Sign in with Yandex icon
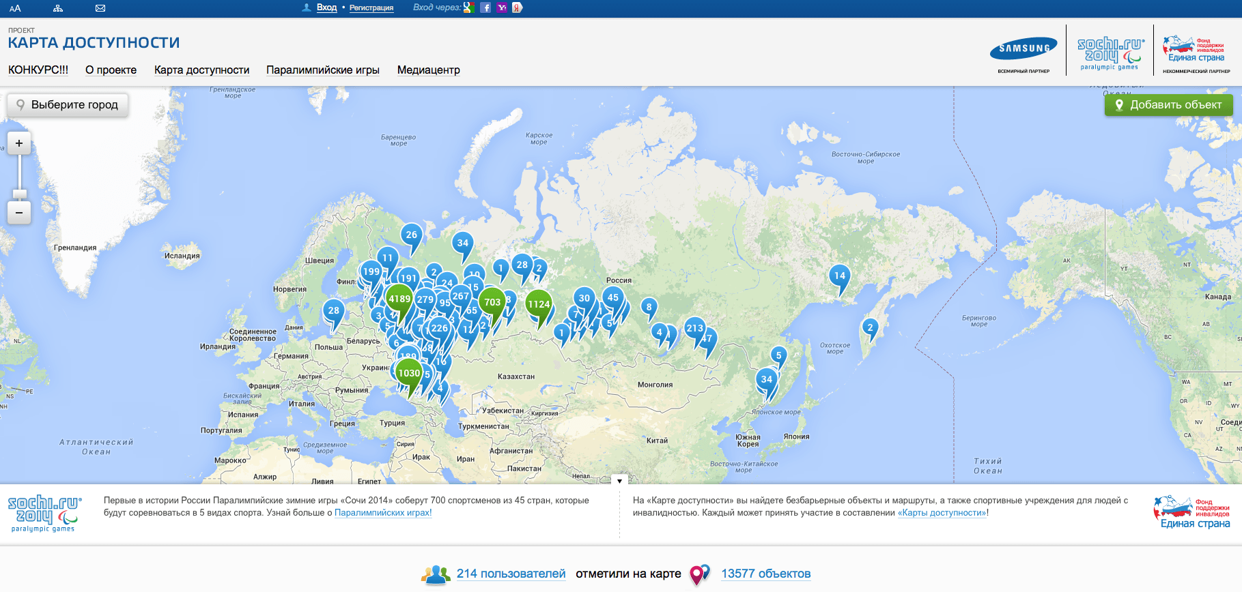This screenshot has width=1242, height=592. (518, 8)
